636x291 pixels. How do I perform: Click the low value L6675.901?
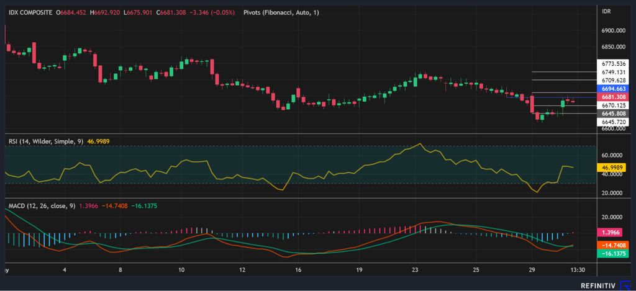(x=139, y=12)
